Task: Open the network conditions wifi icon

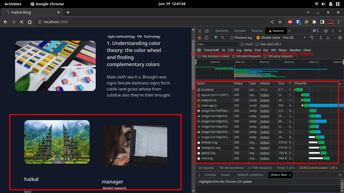Action: point(312,38)
